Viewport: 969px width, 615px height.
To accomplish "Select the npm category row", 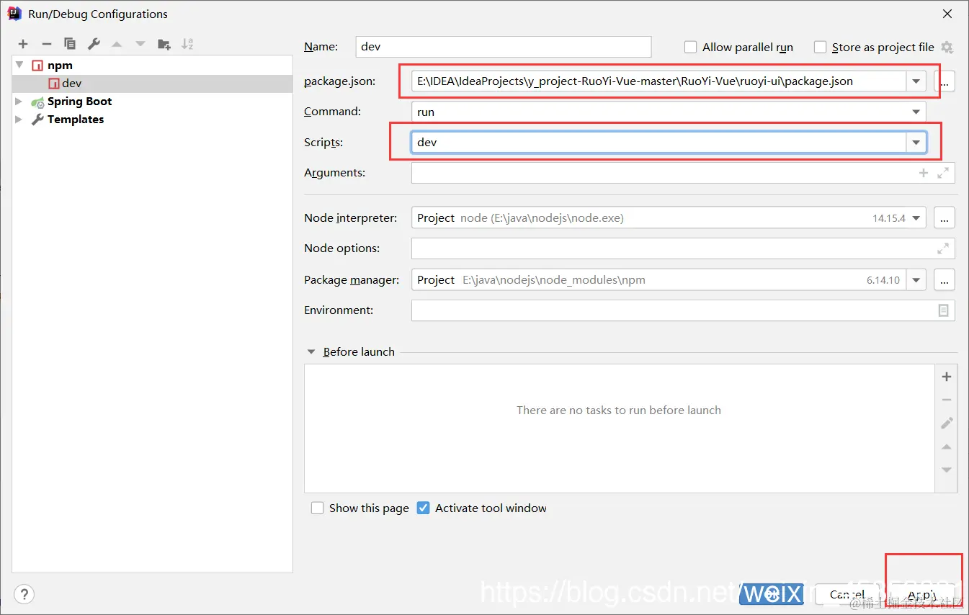I will click(153, 66).
